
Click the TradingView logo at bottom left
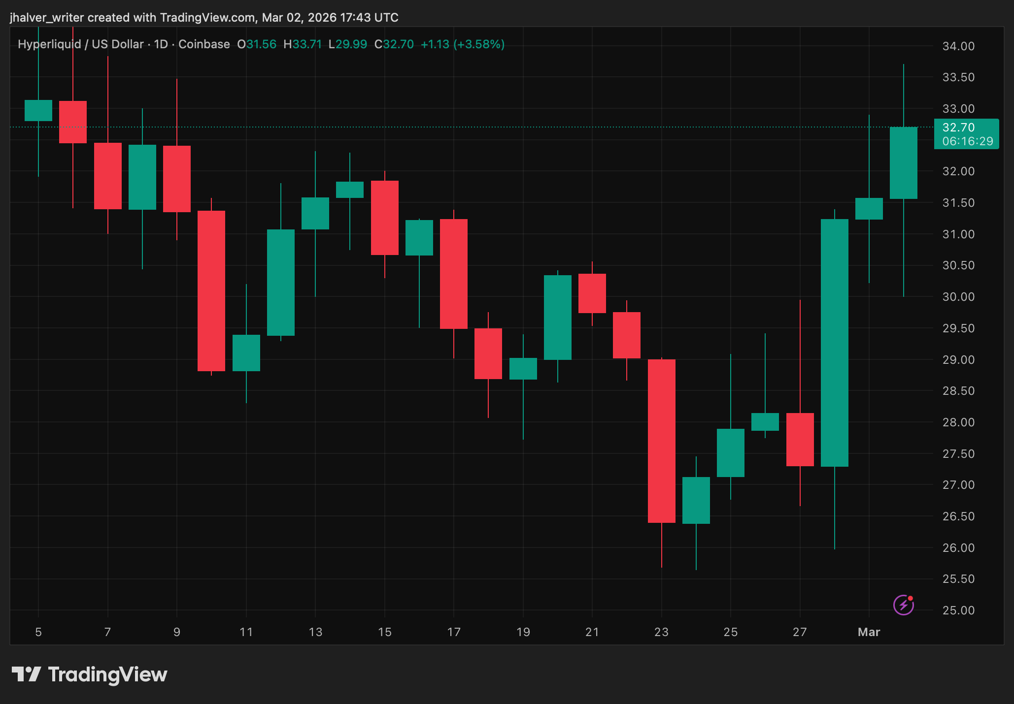[90, 674]
